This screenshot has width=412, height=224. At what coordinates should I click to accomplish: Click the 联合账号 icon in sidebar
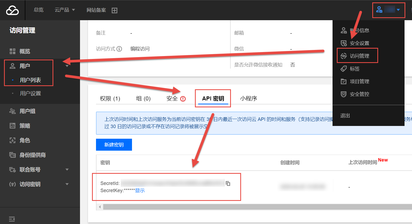[x=13, y=170]
